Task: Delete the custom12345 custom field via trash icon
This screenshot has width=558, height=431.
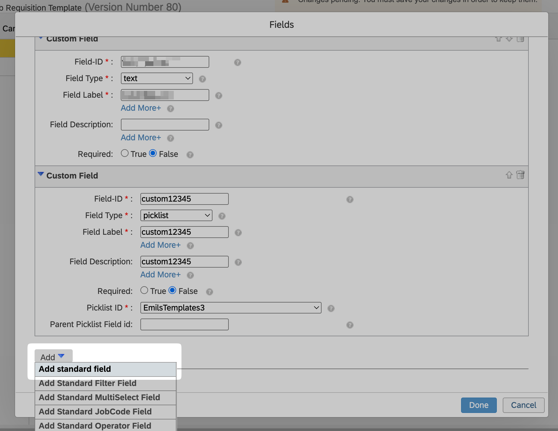Action: (520, 175)
